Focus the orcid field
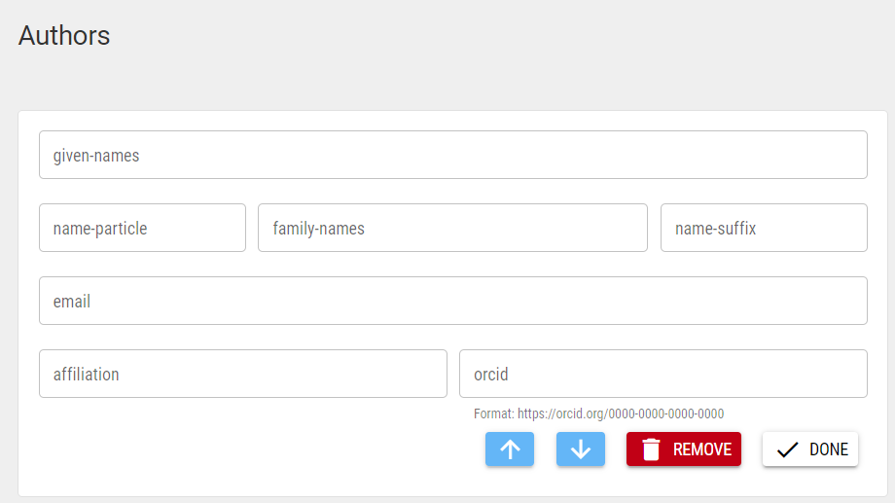Image resolution: width=895 pixels, height=503 pixels. (663, 374)
